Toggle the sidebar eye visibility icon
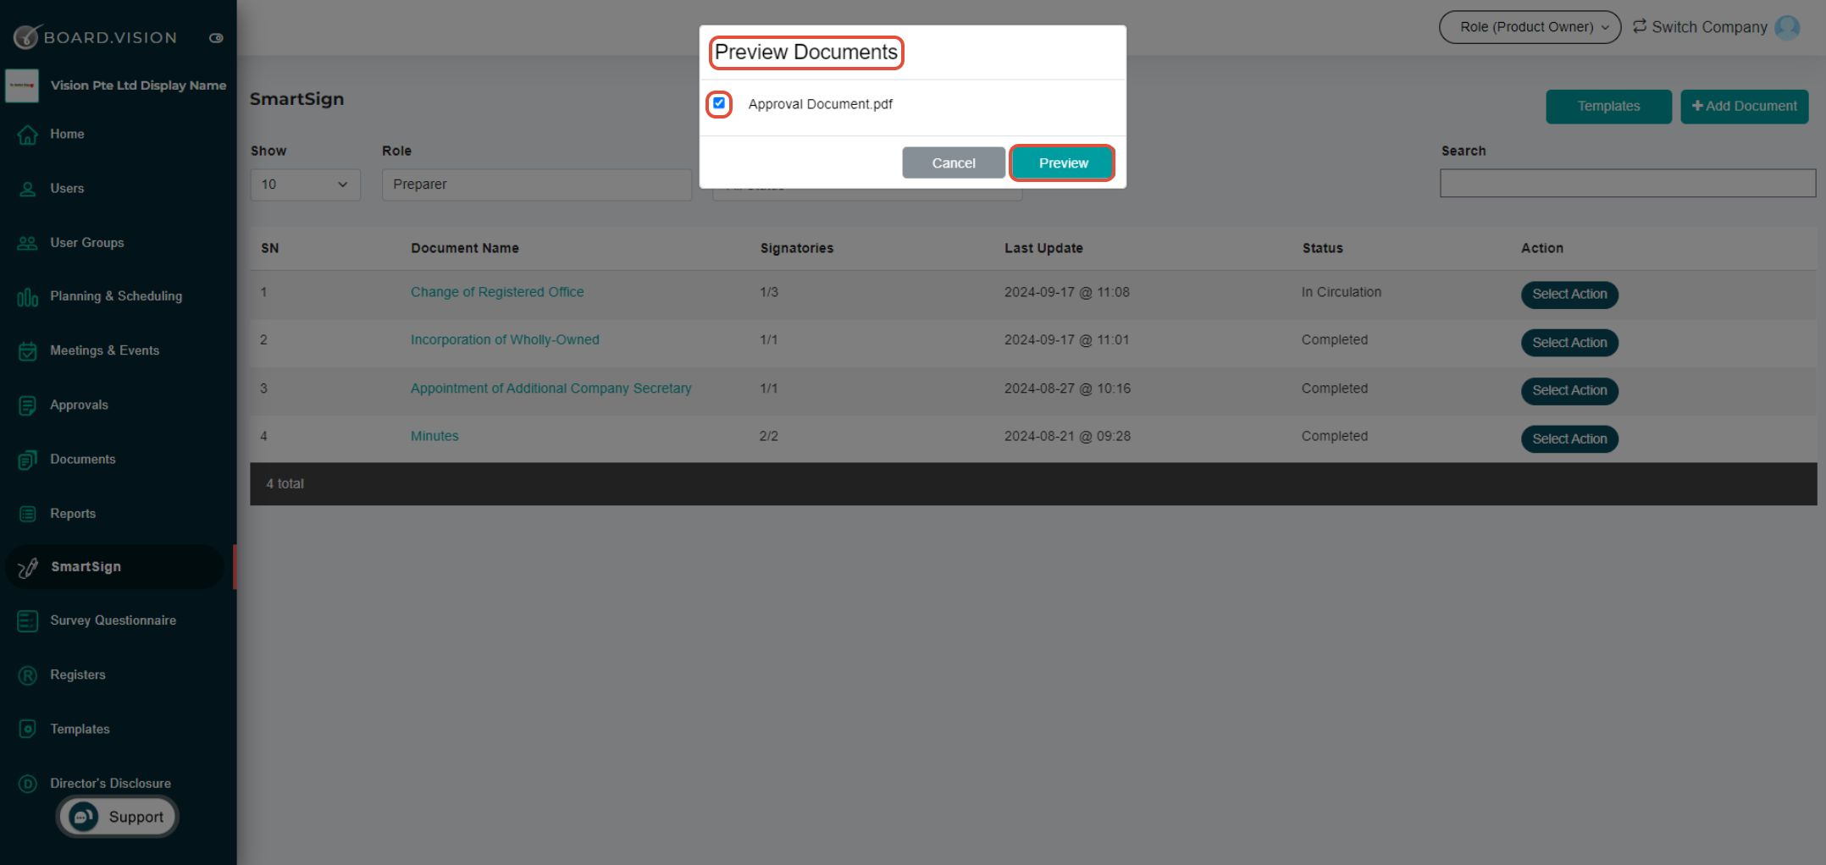Viewport: 1826px width, 865px height. tap(216, 38)
